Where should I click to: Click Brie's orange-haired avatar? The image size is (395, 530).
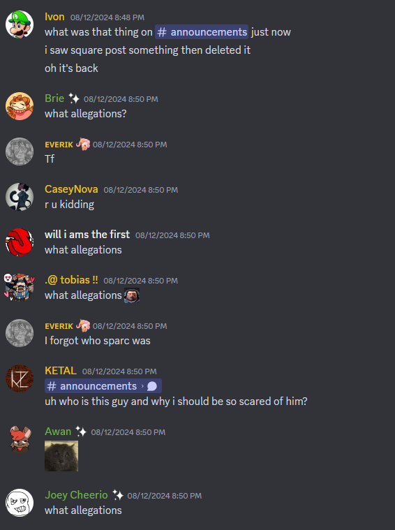(20, 106)
